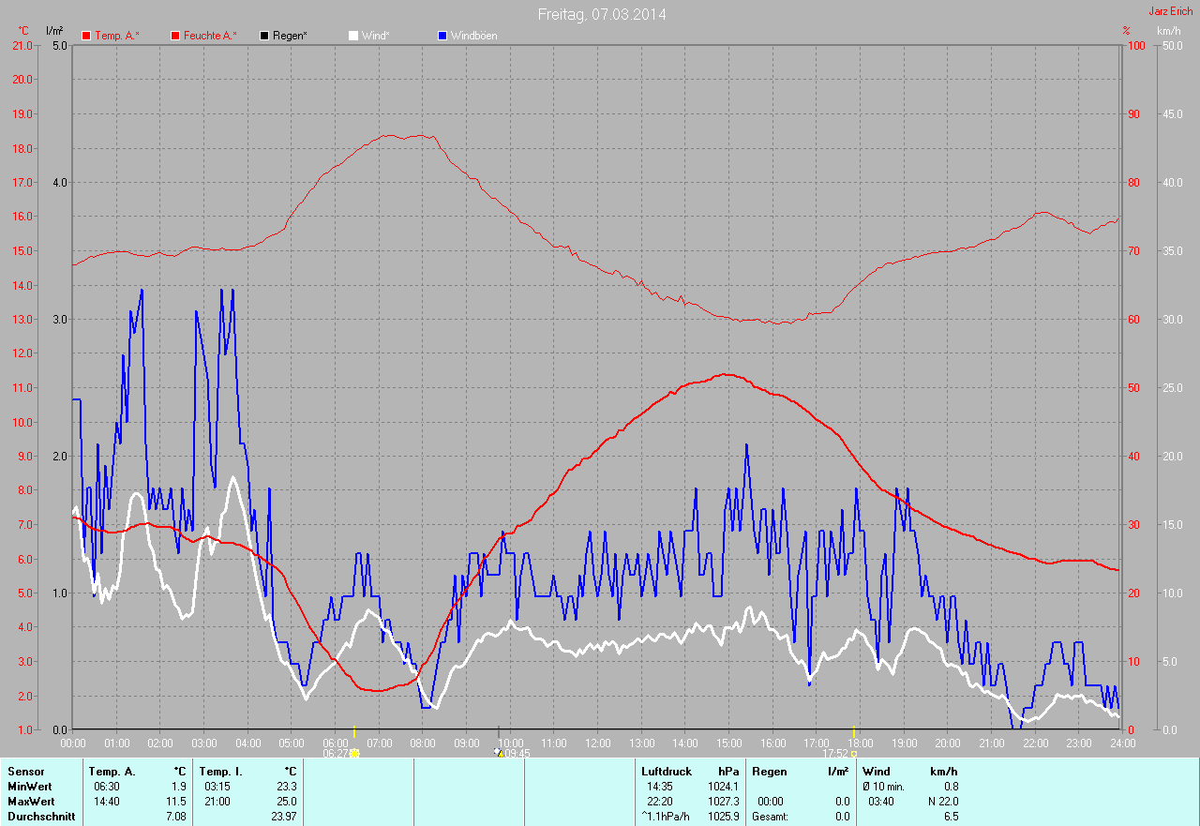Click the red "%" axis unit label
1200x826 pixels.
click(1126, 31)
